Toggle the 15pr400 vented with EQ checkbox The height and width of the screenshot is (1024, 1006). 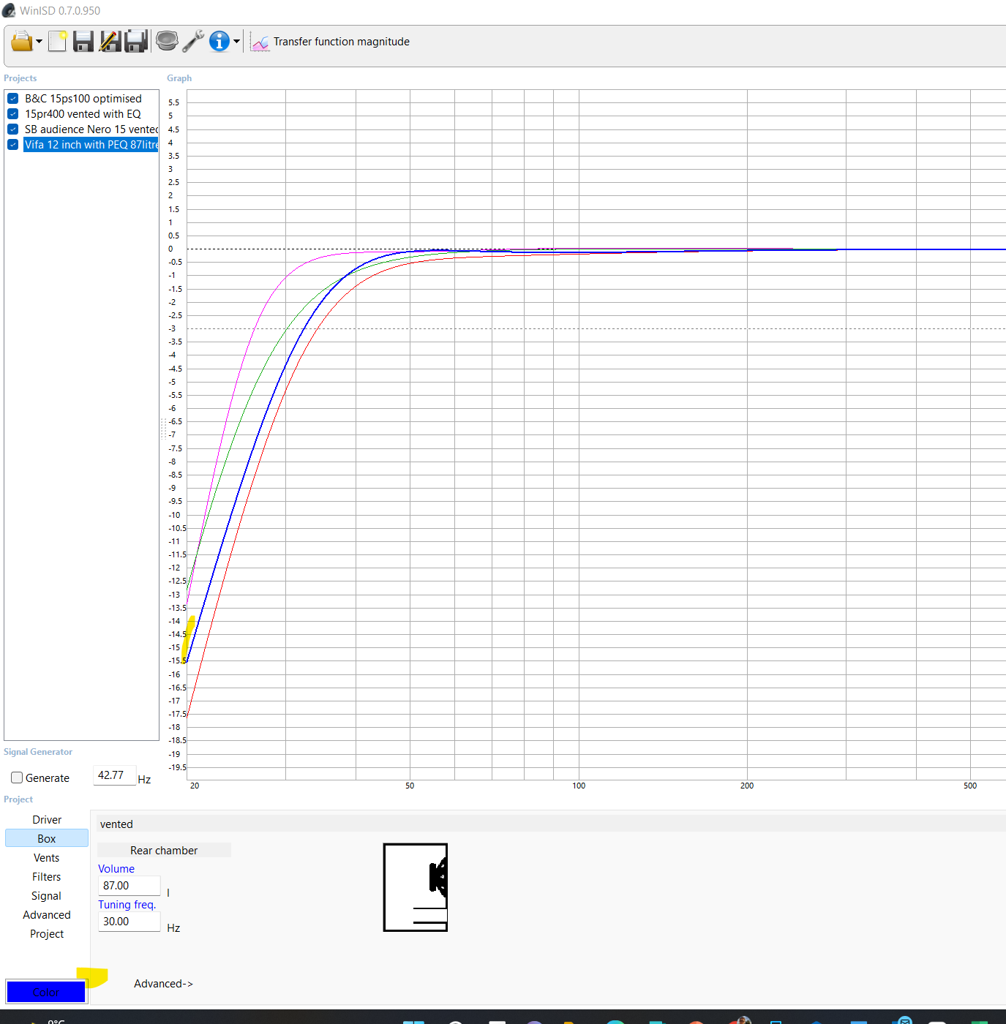[x=13, y=114]
